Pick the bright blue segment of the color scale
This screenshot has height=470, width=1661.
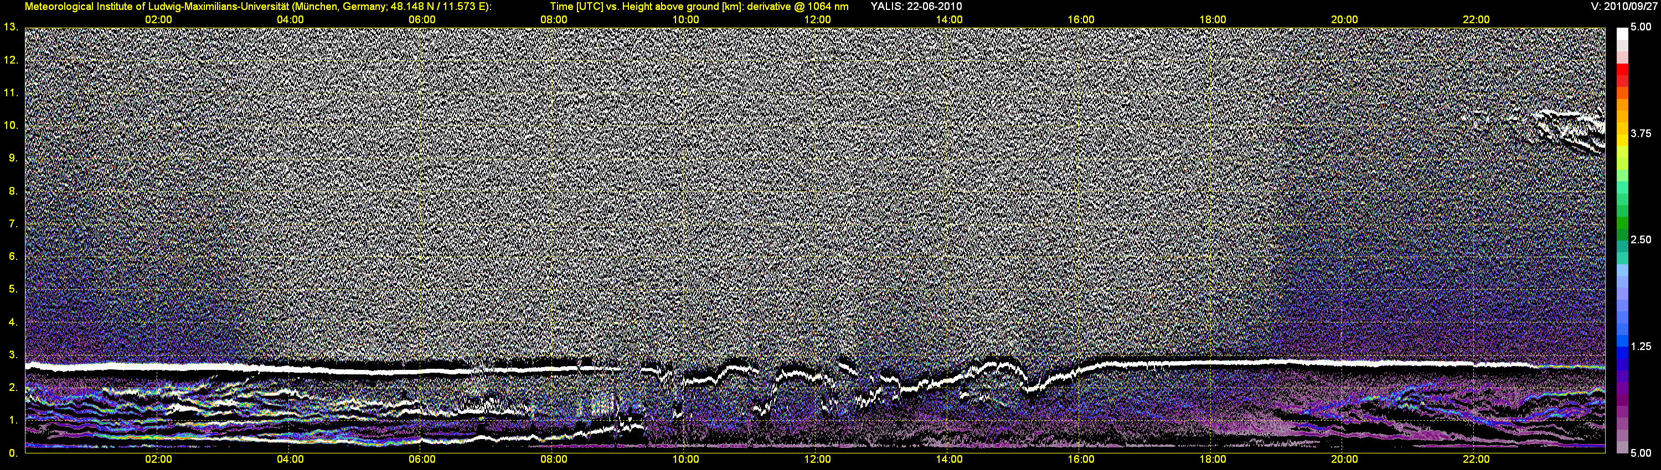coord(1622,341)
